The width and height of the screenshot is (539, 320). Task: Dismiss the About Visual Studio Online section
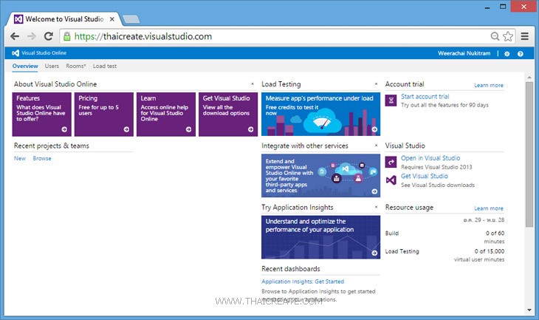click(x=253, y=84)
